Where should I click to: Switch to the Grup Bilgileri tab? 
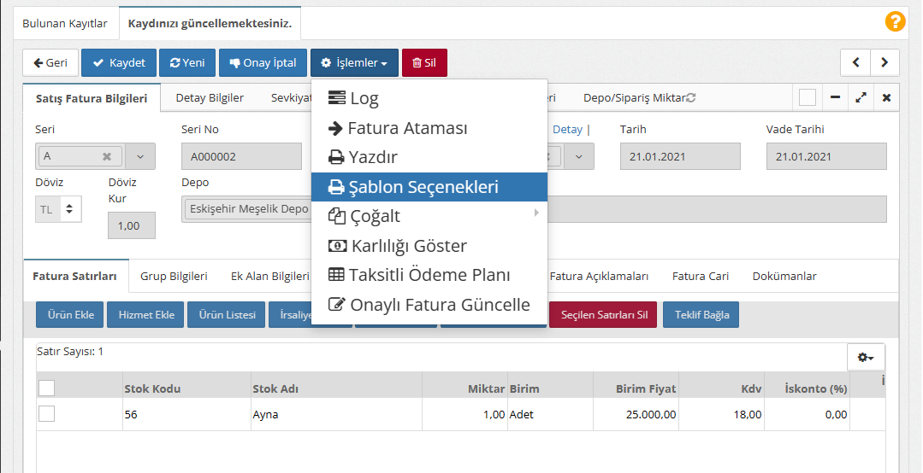174,277
